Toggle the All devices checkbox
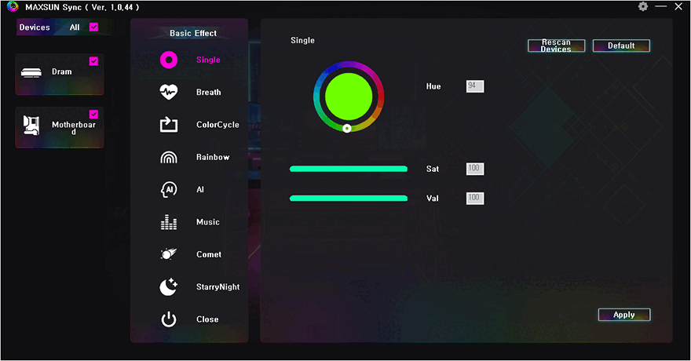 (x=94, y=27)
